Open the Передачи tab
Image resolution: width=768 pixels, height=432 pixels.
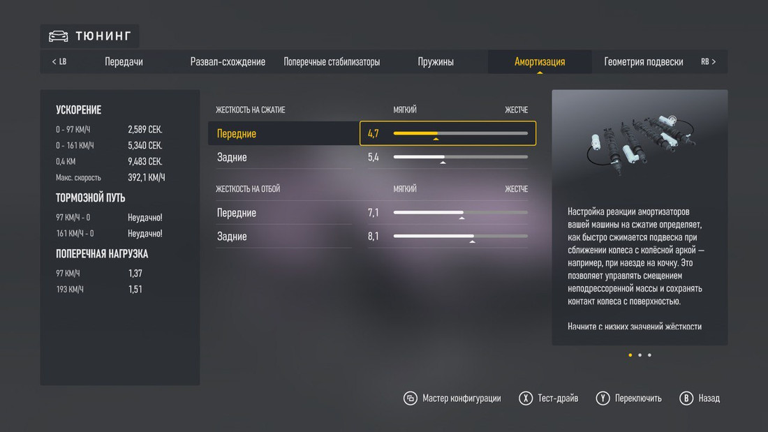[124, 61]
